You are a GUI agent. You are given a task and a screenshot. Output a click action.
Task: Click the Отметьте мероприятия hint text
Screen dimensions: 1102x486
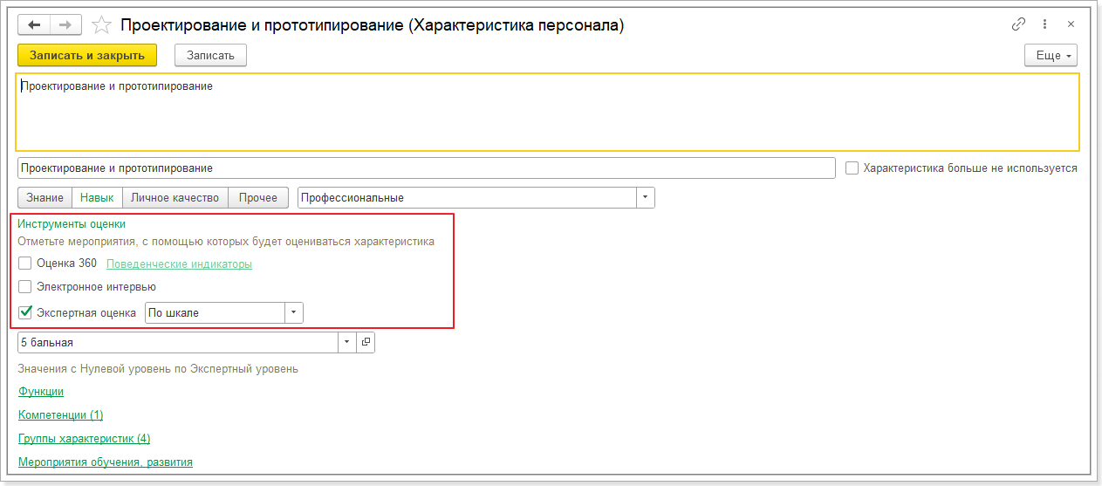226,242
